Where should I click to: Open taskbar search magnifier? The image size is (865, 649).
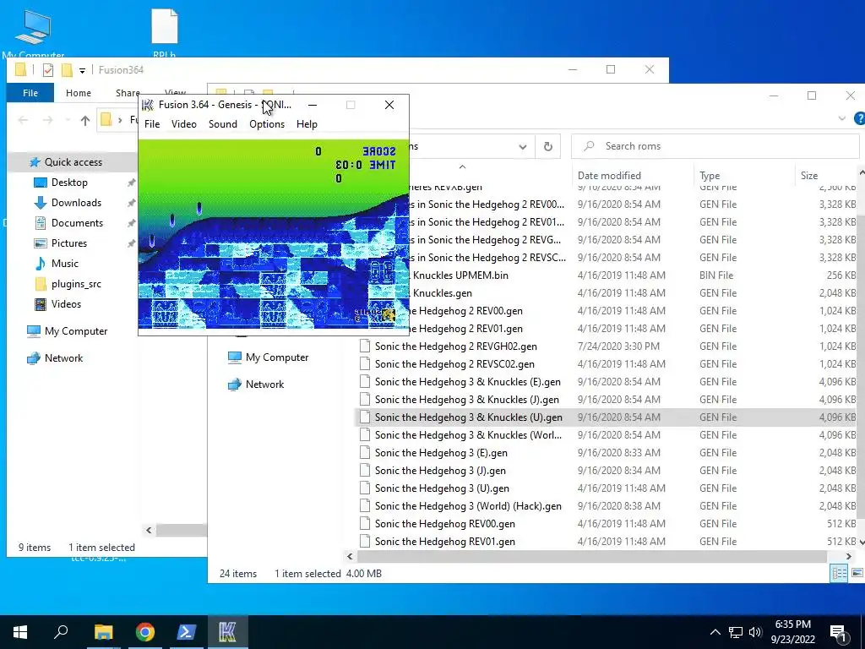tap(61, 632)
